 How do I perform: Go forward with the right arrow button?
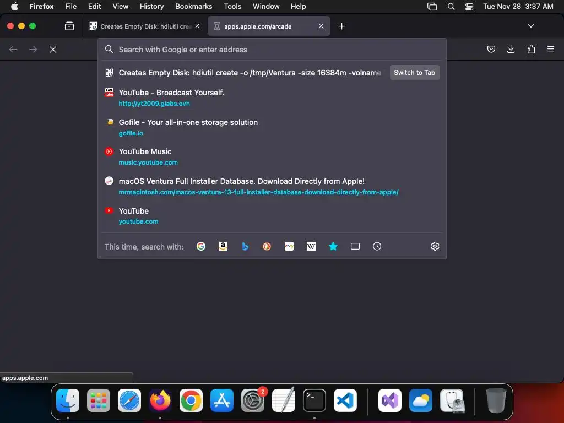33,50
